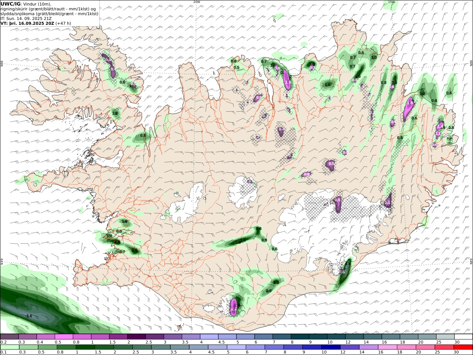Select the 12–14 violet swatch in lower scale
Screen dimensions: 473x355
point(350,347)
